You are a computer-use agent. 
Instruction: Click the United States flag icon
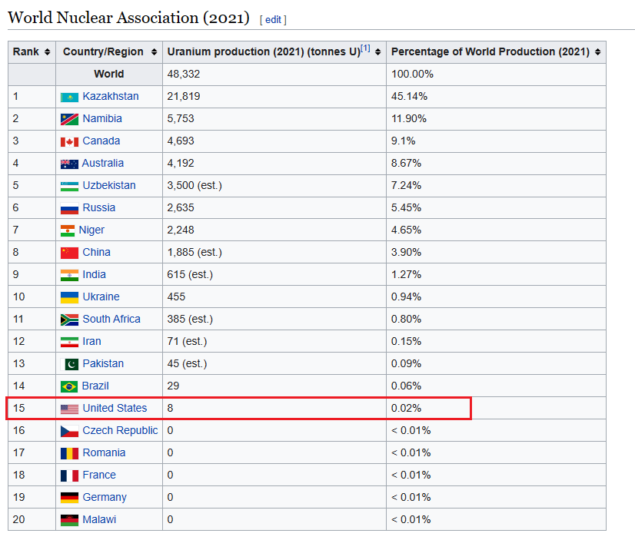(x=69, y=409)
